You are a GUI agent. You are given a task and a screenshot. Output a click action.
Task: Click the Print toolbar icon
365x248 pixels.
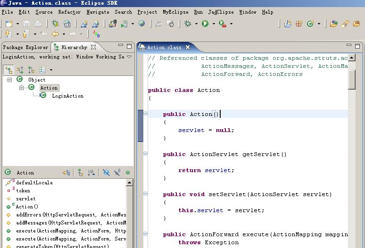point(38,24)
